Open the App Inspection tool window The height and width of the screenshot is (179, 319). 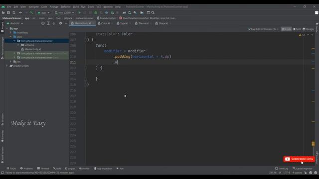103,169
